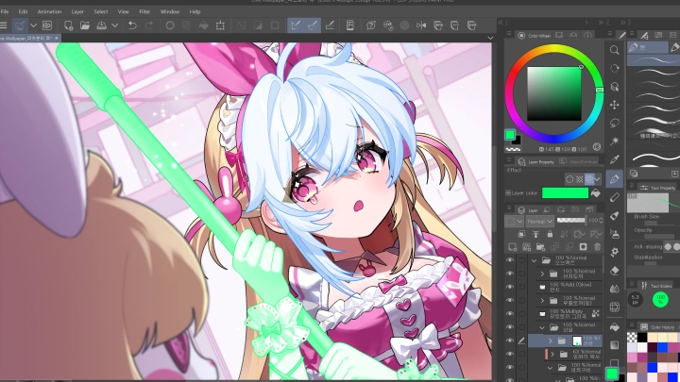Open the Layer menu
Viewport: 680px width, 382px height.
pos(77,11)
